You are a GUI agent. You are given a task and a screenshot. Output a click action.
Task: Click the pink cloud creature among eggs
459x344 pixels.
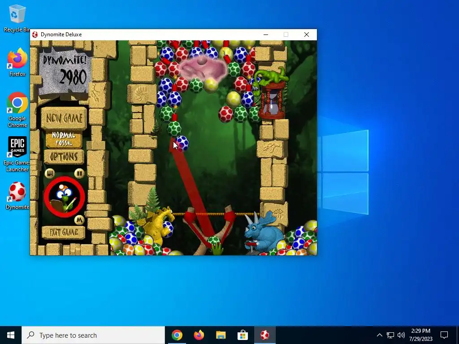point(203,69)
